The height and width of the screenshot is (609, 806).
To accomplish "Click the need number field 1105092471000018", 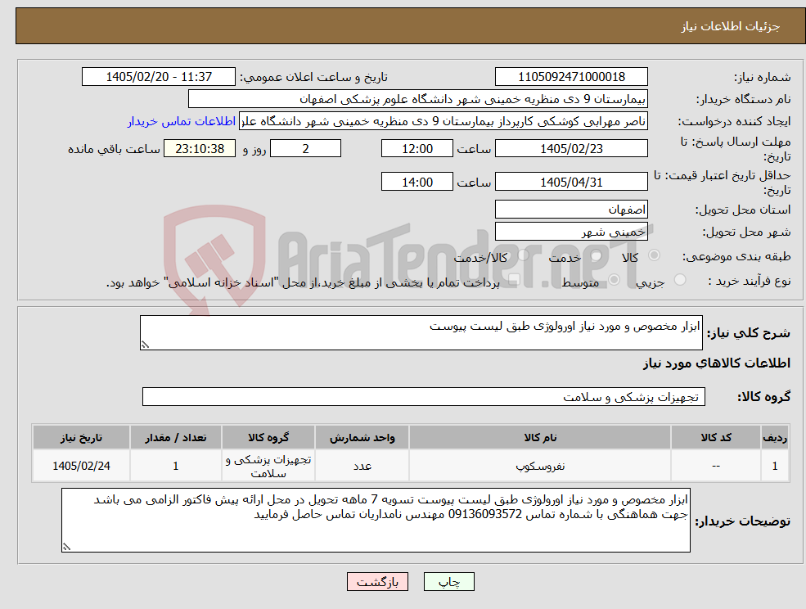I will click(571, 77).
